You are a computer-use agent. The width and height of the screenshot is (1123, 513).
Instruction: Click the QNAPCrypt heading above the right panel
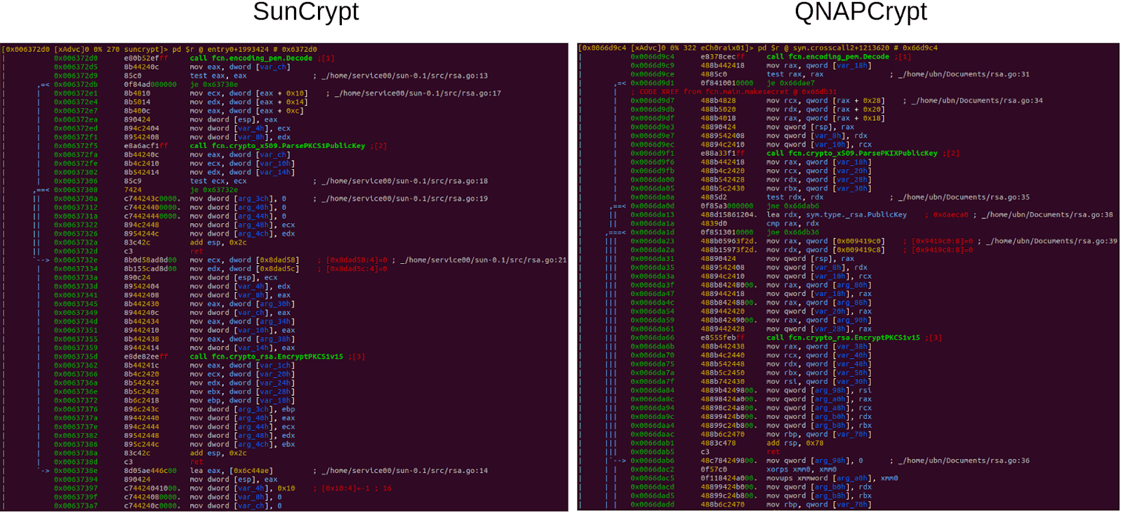point(860,12)
